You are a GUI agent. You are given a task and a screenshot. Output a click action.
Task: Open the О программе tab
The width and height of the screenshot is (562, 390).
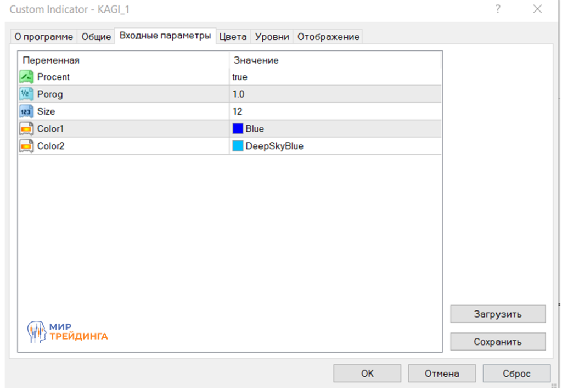(x=43, y=37)
